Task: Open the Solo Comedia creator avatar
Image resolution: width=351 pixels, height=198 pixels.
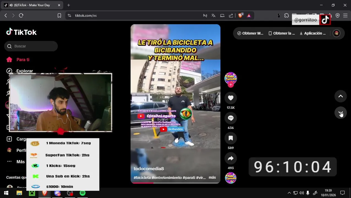Action: [231, 78]
